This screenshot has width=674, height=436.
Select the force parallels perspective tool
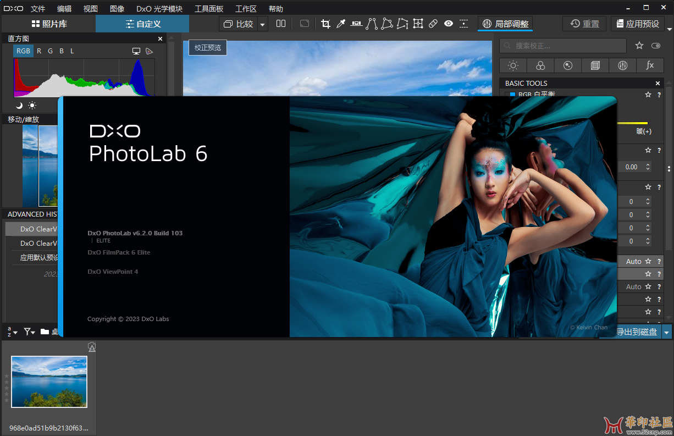click(372, 24)
